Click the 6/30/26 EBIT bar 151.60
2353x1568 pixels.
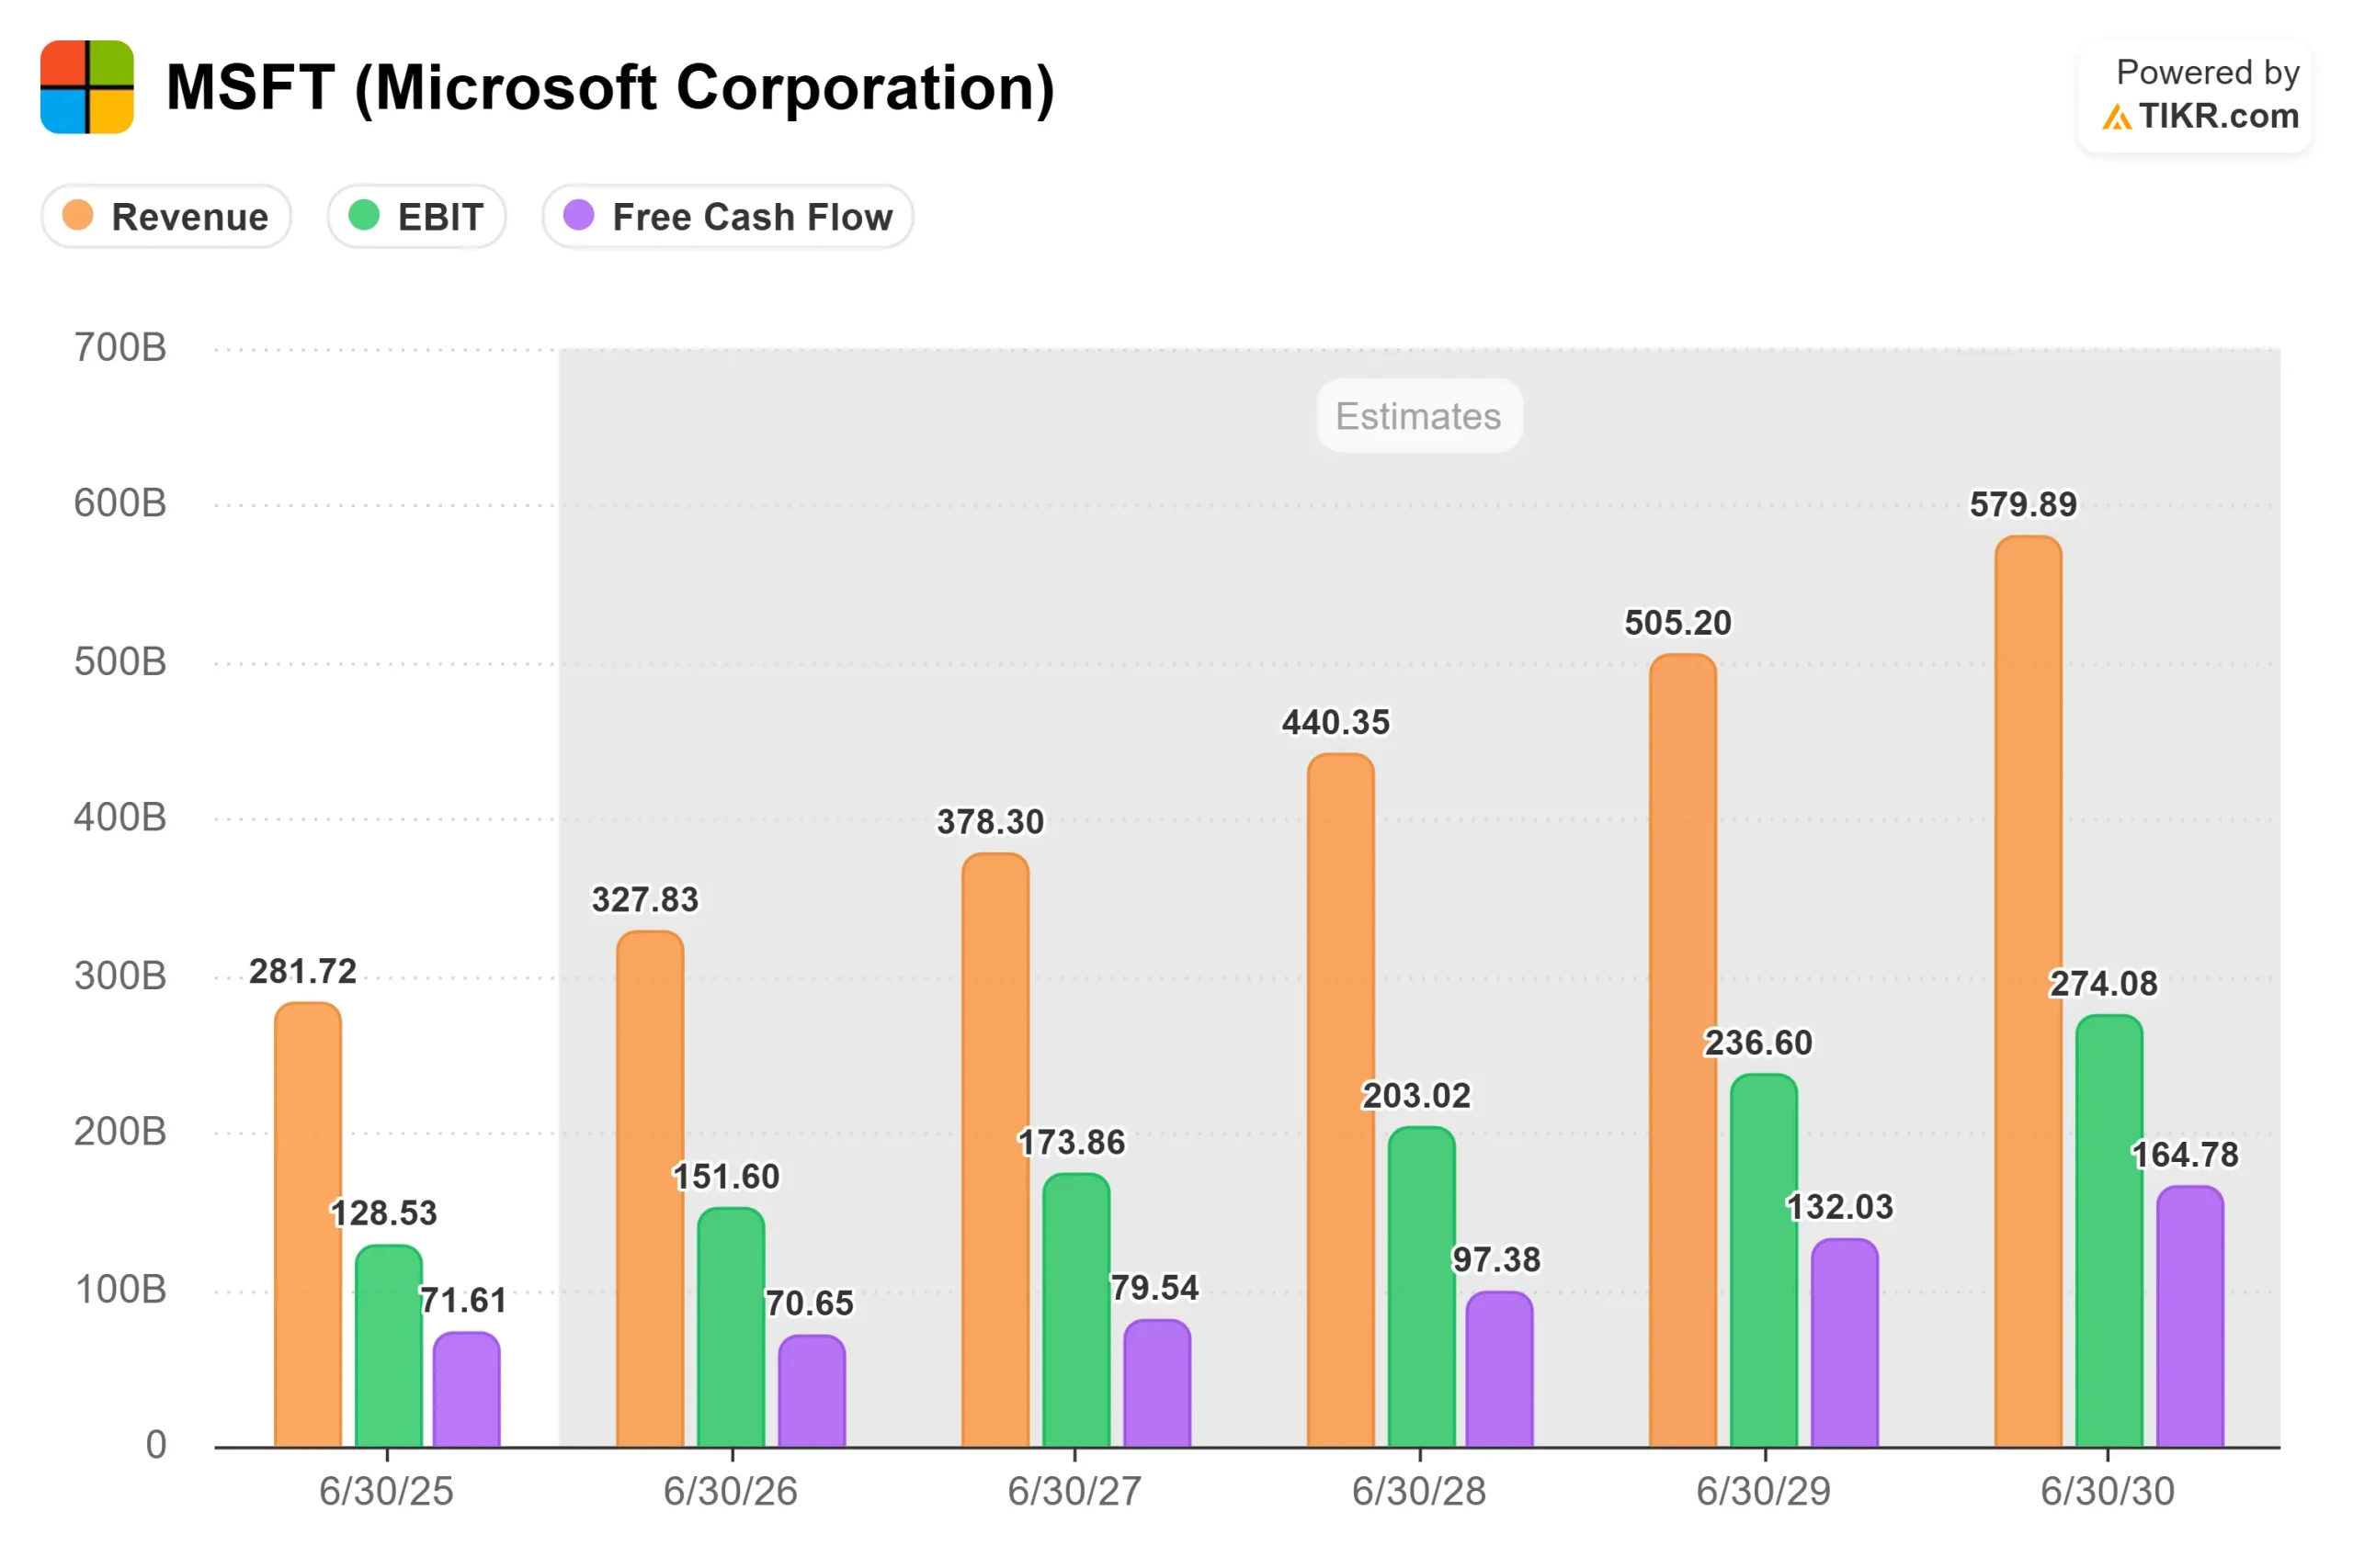pos(732,1327)
